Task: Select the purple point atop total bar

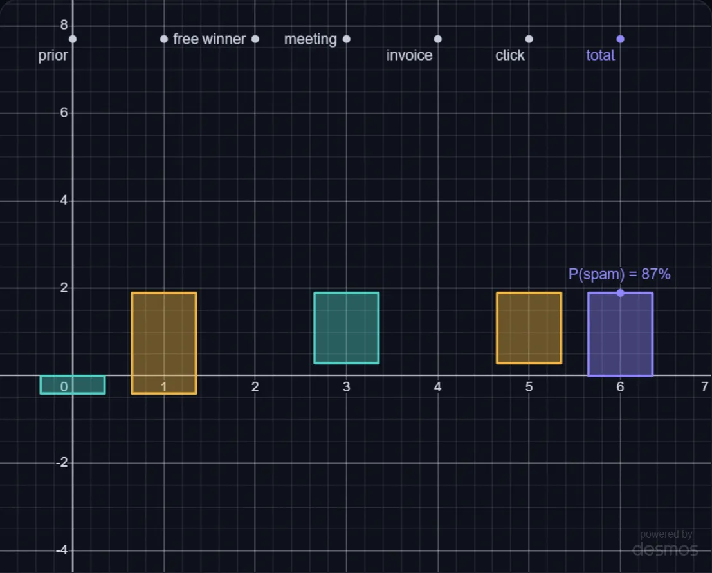Action: coord(620,293)
